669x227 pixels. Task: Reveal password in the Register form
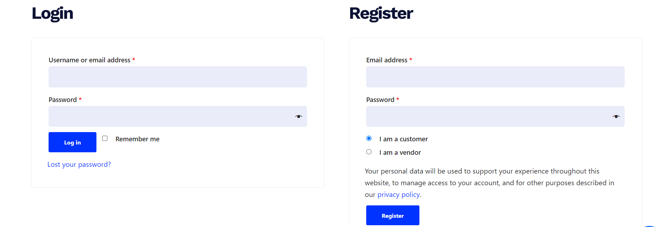tap(616, 117)
